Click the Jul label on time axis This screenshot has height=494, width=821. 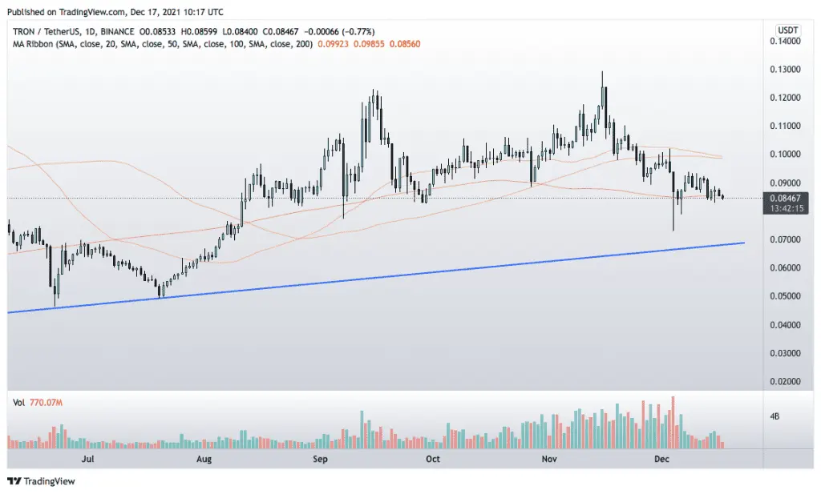[x=87, y=459]
